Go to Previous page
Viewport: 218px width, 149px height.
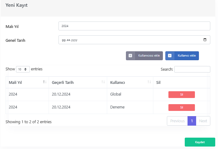click(177, 121)
